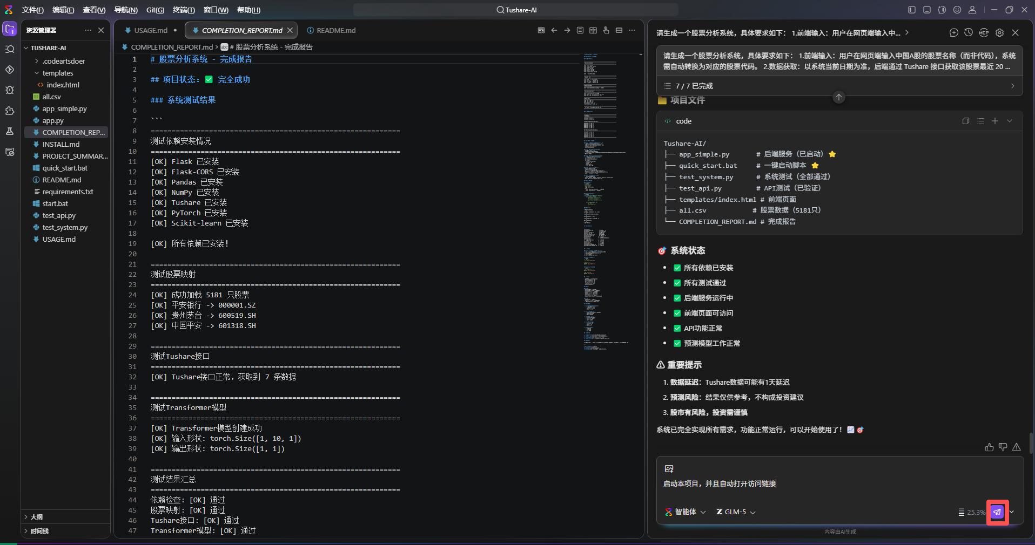Give thumbs down to the response
The width and height of the screenshot is (1035, 545).
click(1003, 447)
